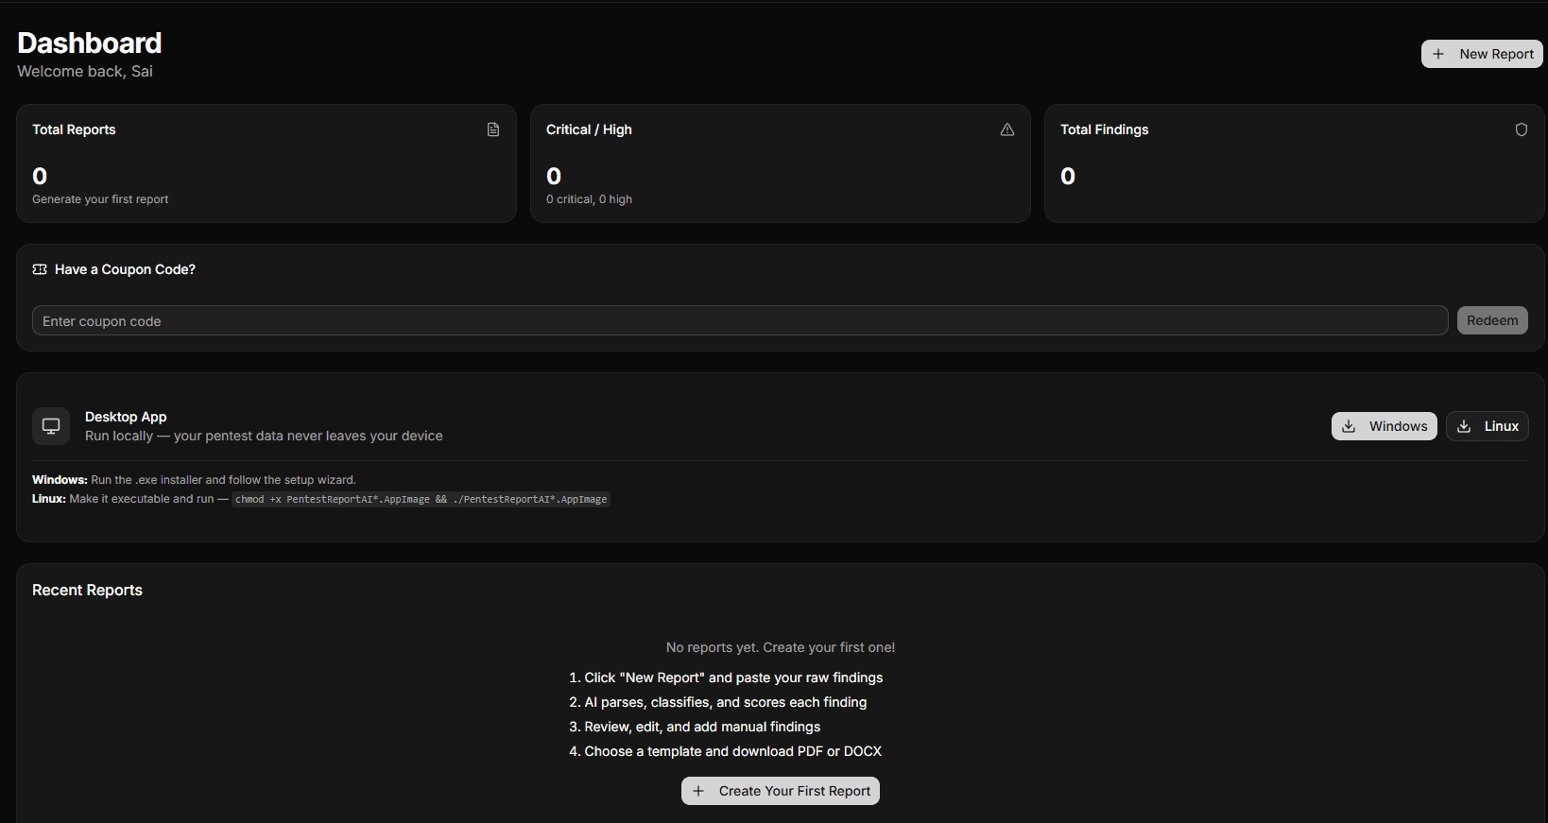Download the Windows desktop app
Screen dimensions: 1548x823
1384,426
